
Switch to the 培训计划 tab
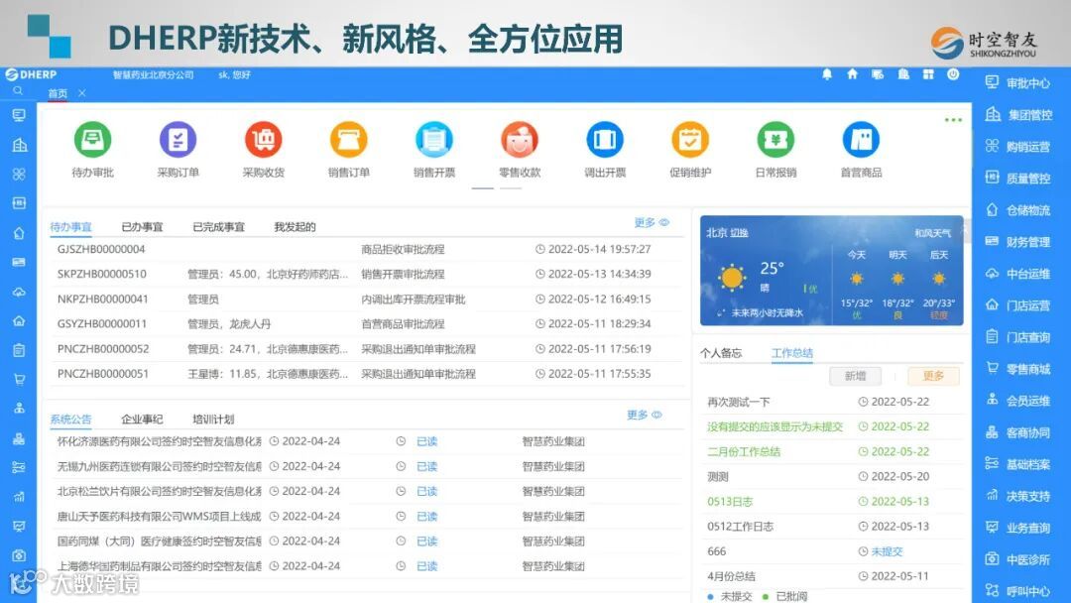click(x=213, y=420)
